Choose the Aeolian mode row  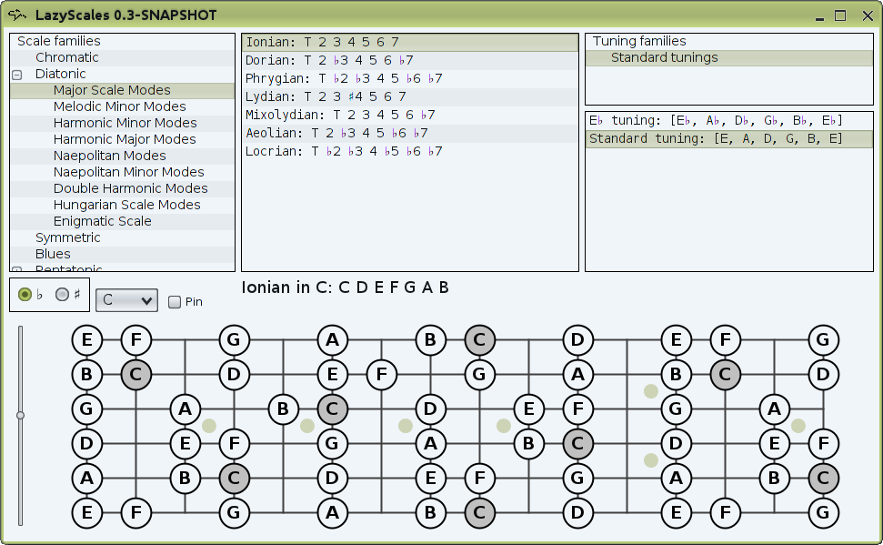coord(410,133)
